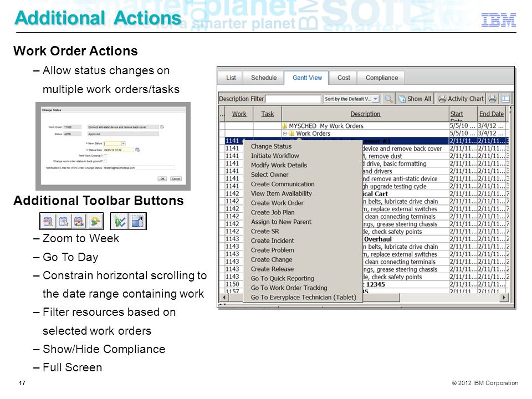Screen dimensions: 532x399
Task: Sort by the Task column header
Action: (x=267, y=114)
